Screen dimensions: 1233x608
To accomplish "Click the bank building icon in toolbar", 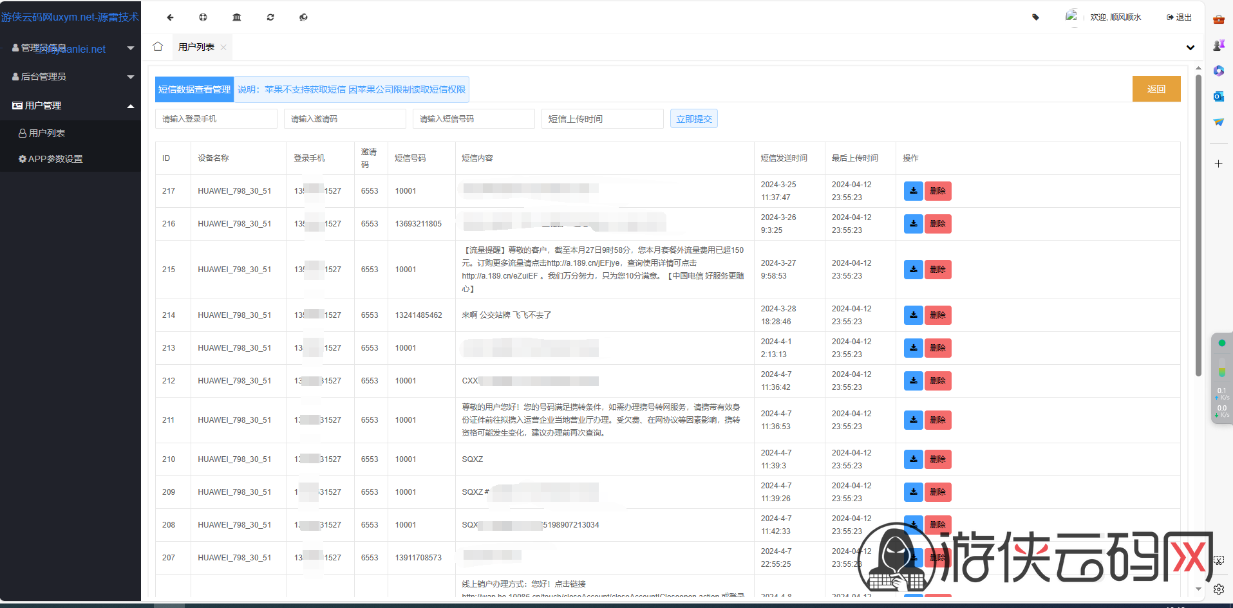I will 237,17.
